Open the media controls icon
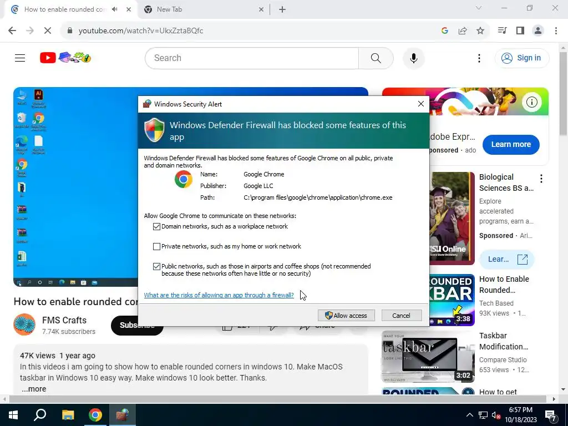The width and height of the screenshot is (568, 426). [502, 31]
